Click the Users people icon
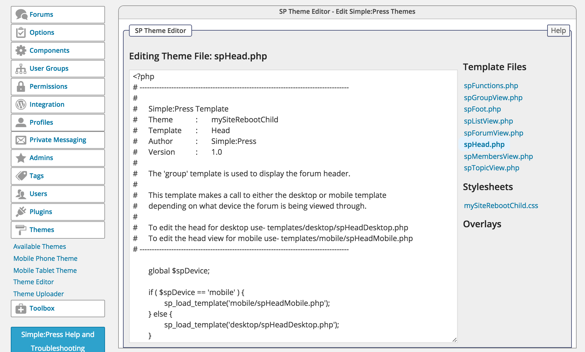The height and width of the screenshot is (352, 585). coord(21,194)
